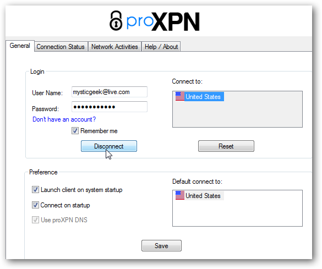Click the US flag in Default connect to list
Image resolution: width=322 pixels, height=269 pixels.
pyautogui.click(x=180, y=195)
